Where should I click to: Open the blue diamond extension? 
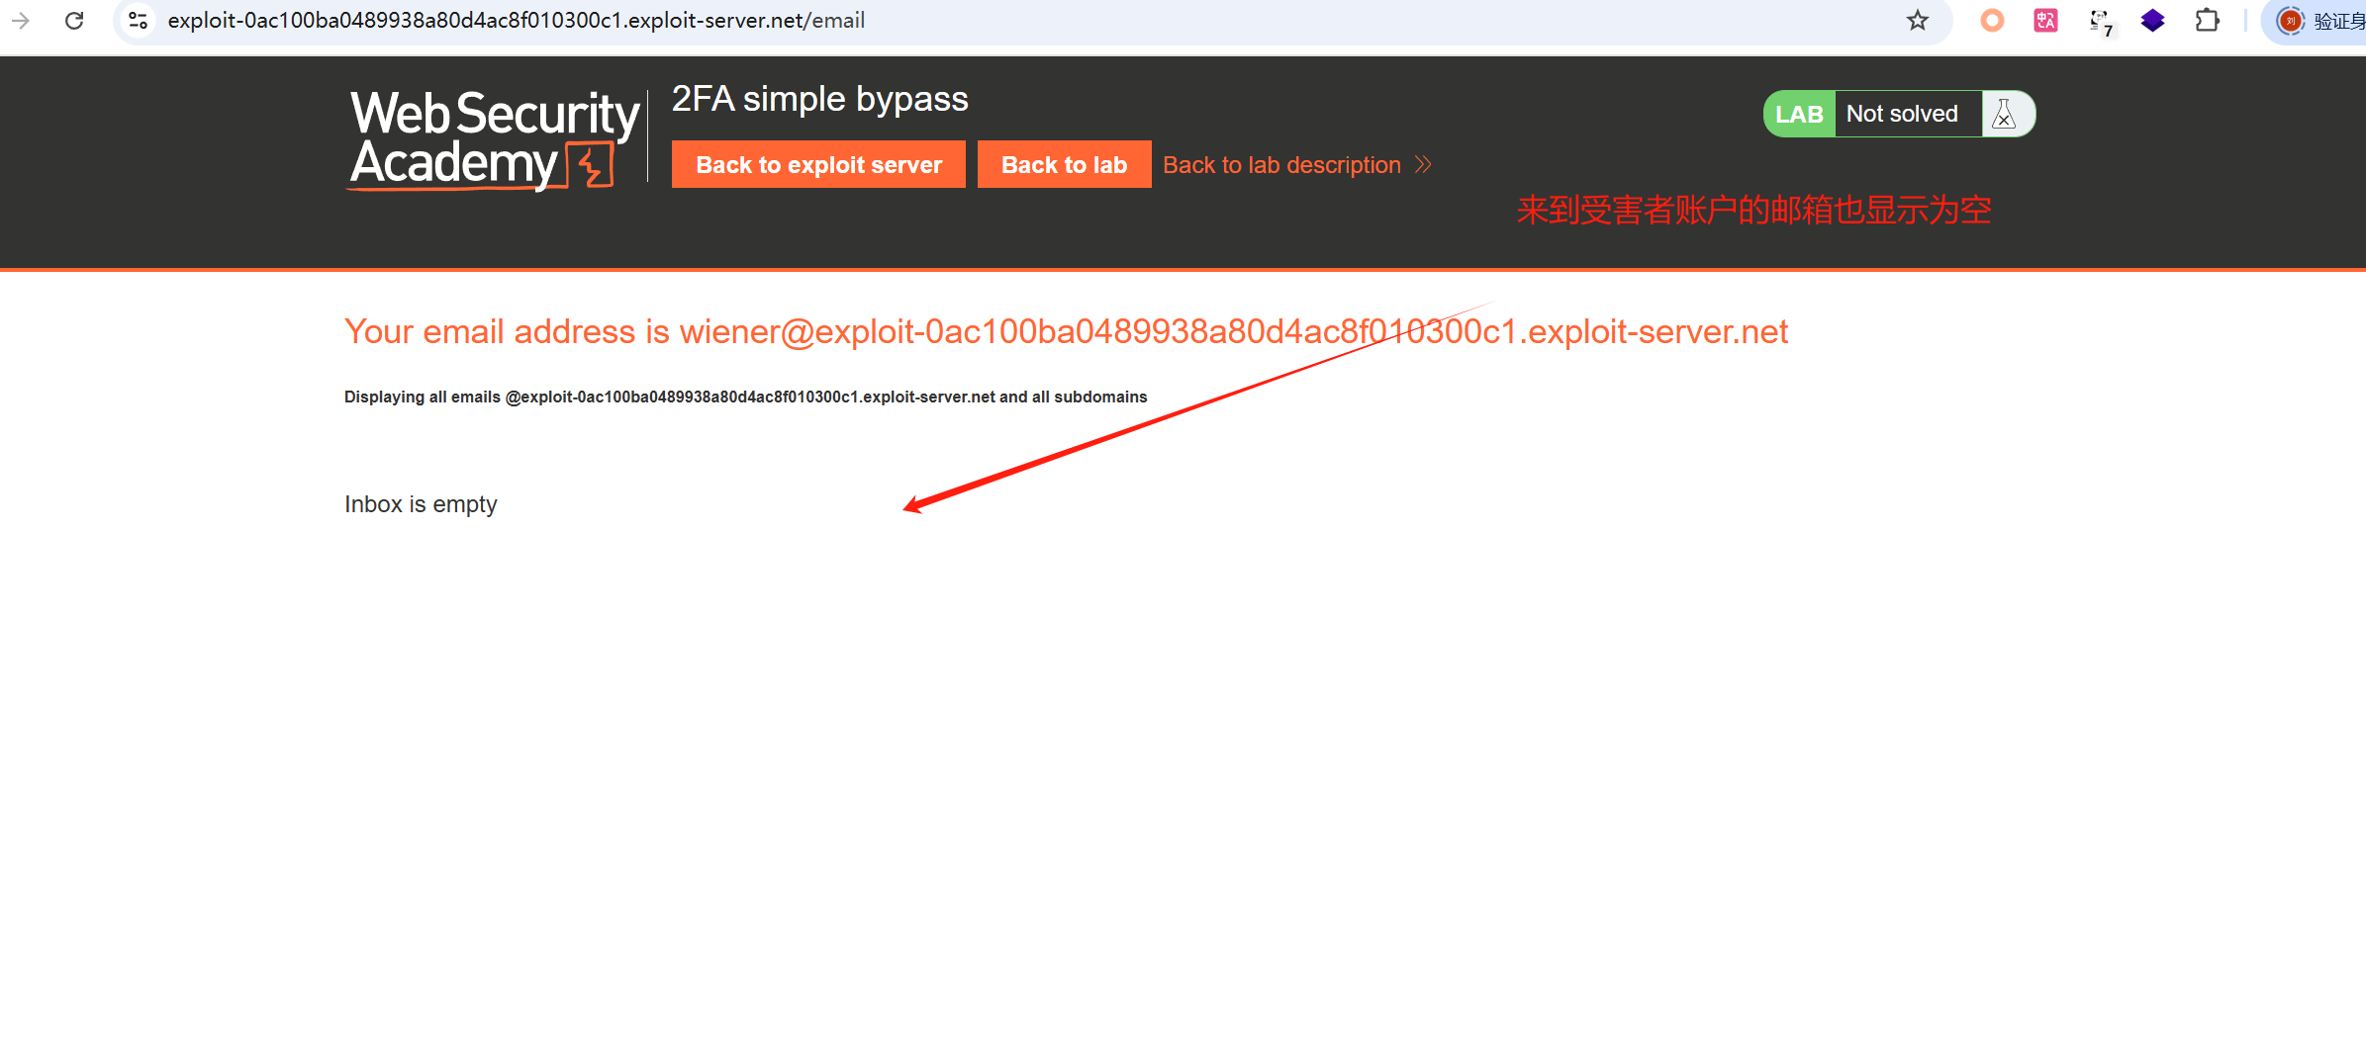point(2152,21)
